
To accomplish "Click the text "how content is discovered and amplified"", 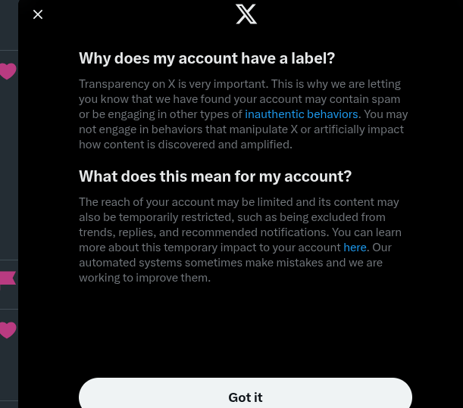I will tap(185, 144).
